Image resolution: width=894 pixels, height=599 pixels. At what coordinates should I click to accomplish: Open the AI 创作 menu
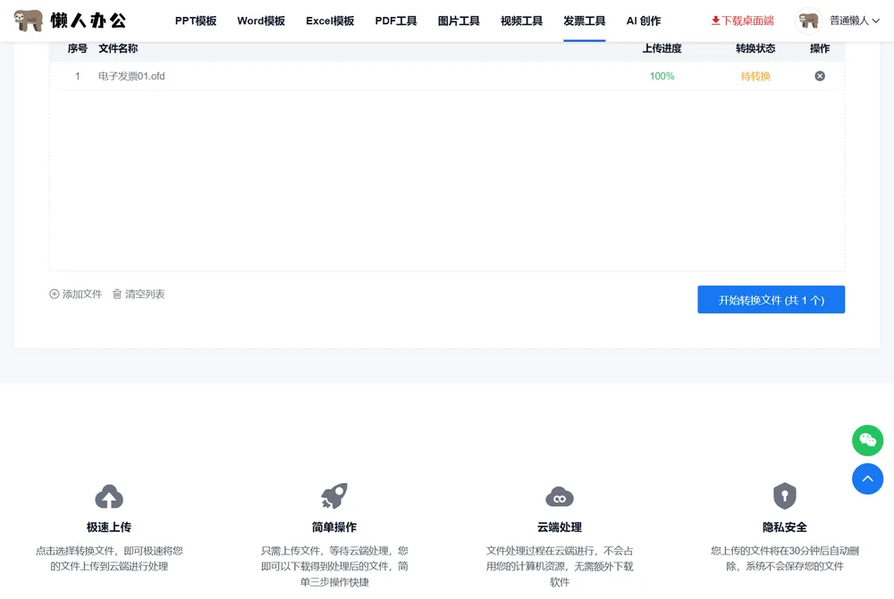tap(644, 21)
